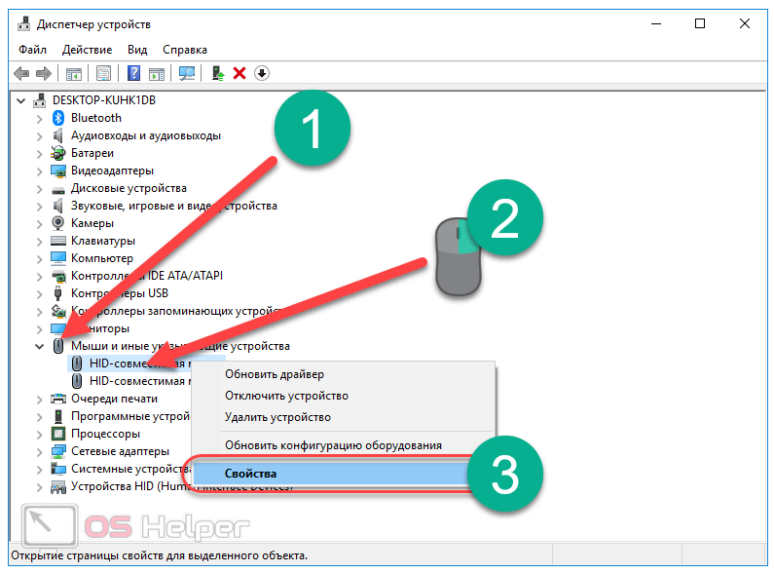This screenshot has height=573, width=774.
Task: Open the Файл menu
Action: [32, 49]
